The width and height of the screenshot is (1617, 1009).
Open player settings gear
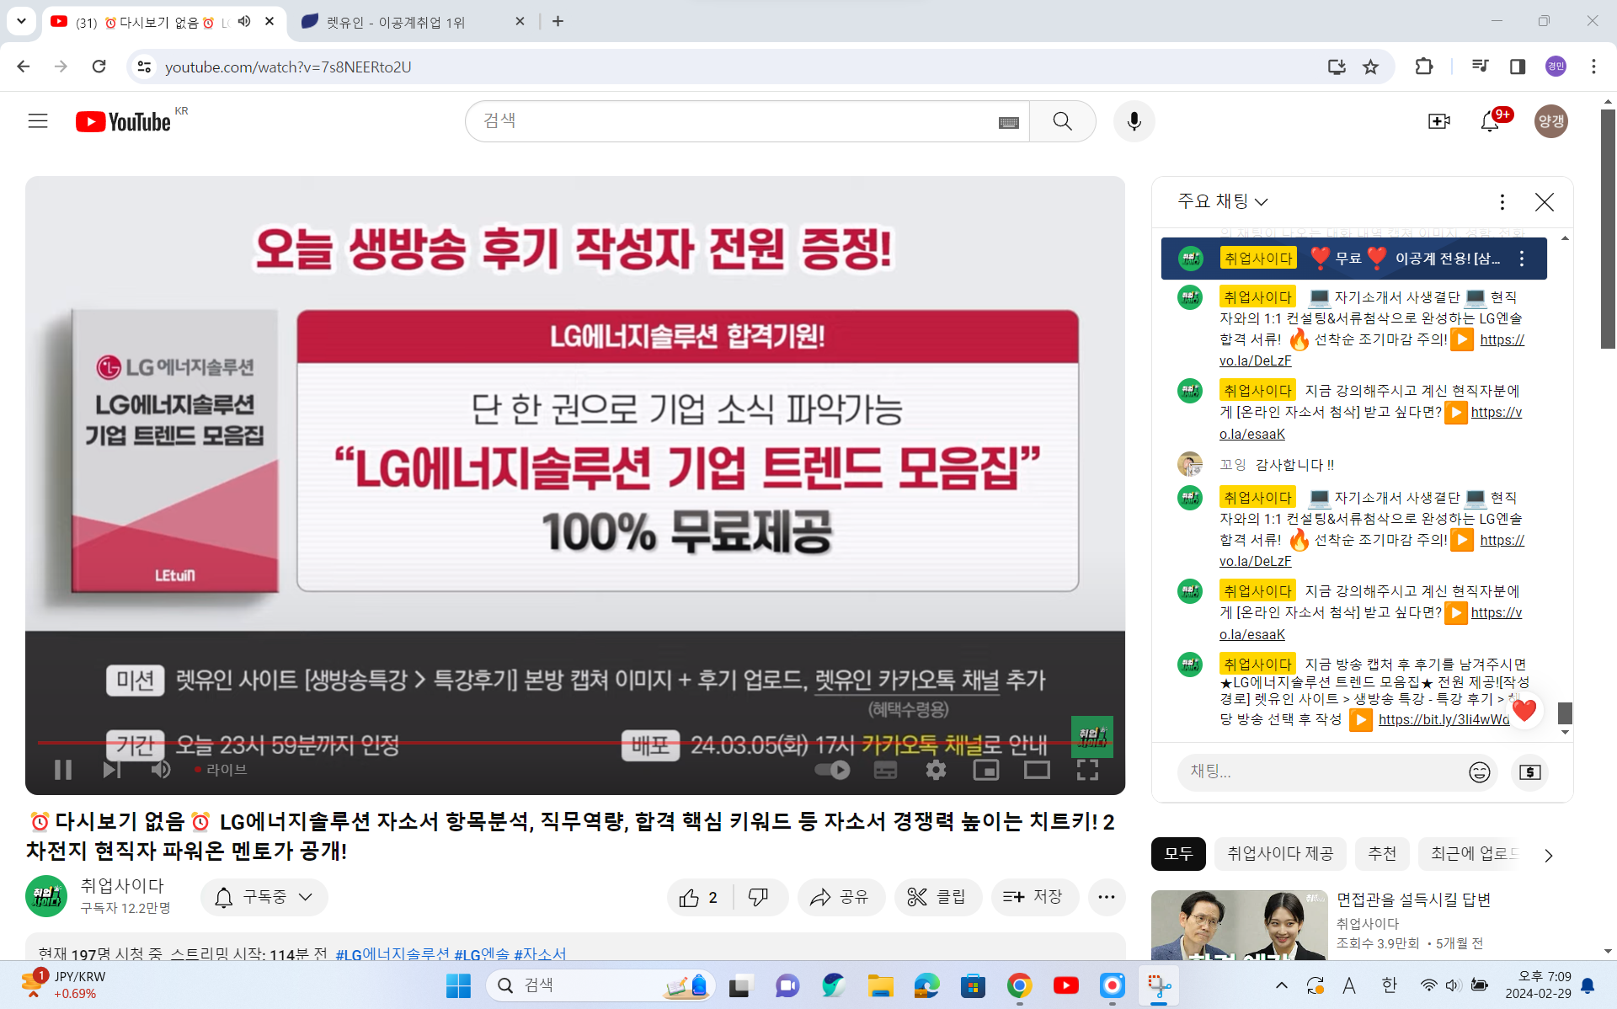point(936,770)
